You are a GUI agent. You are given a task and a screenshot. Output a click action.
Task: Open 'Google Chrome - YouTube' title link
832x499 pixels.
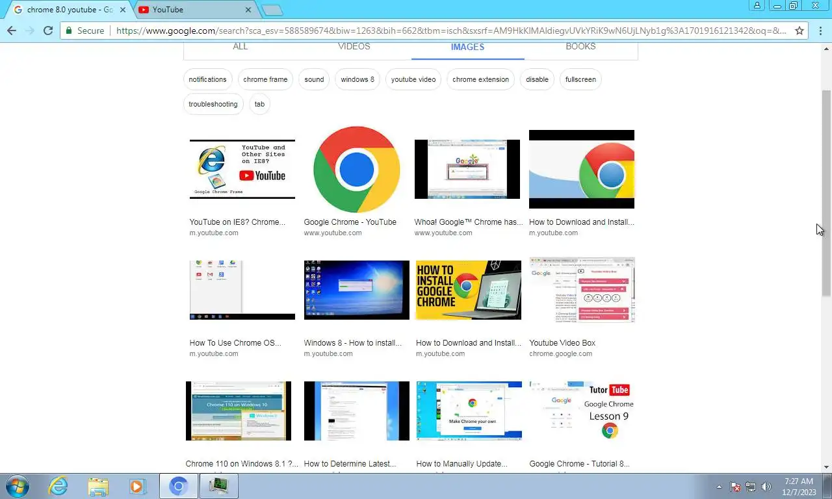[x=350, y=222]
